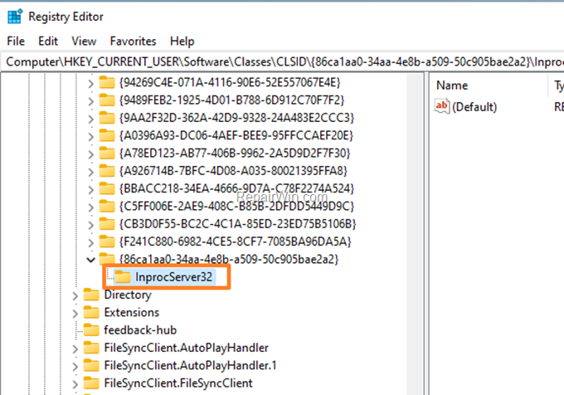
Task: Click the Extensions folder icon
Action: click(91, 312)
